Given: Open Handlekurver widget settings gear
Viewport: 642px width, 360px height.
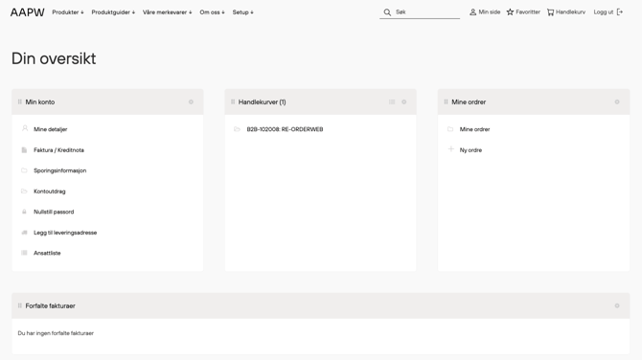Looking at the screenshot, I should 403,101.
